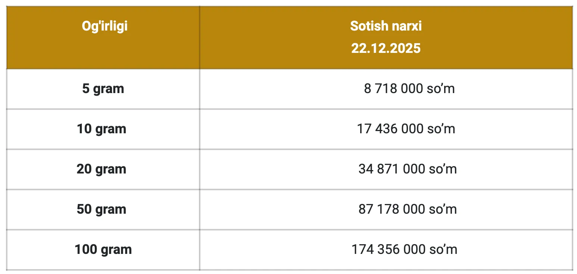Screen dimensions: 577x274
Task: Select the date 22.12.2025 in header
Action: point(386,48)
